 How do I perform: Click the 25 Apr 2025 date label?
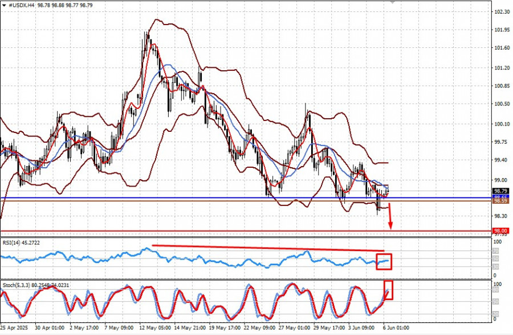pyautogui.click(x=14, y=328)
